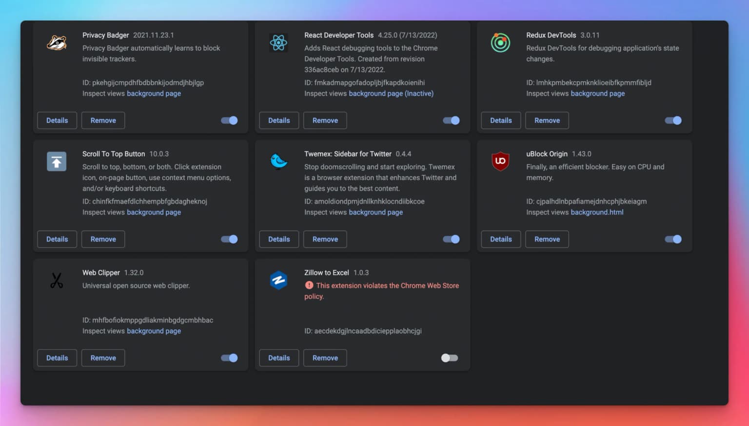Open Details for React Developer Tools
Viewport: 749px width, 426px height.
279,121
